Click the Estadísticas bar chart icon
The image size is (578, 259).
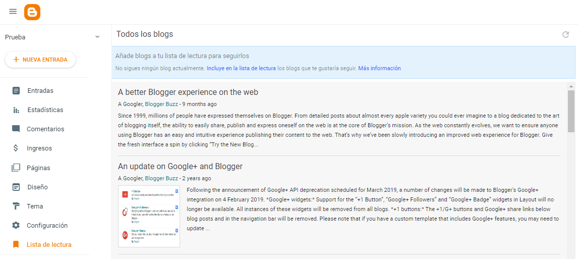pyautogui.click(x=16, y=110)
